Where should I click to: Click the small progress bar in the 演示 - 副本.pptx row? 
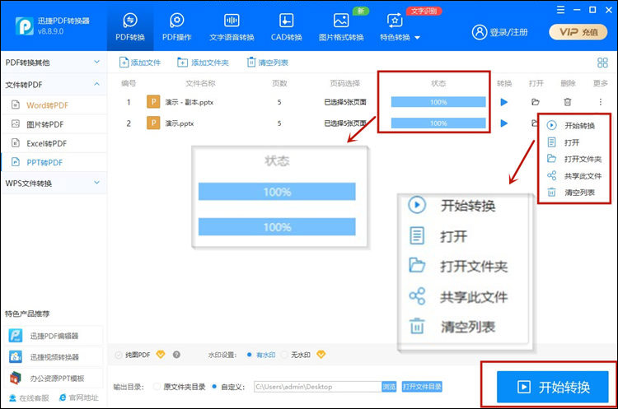pos(438,102)
